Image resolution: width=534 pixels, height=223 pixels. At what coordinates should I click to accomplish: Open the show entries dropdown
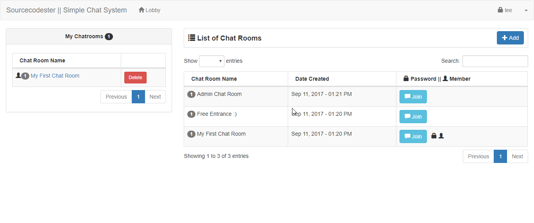pyautogui.click(x=211, y=61)
